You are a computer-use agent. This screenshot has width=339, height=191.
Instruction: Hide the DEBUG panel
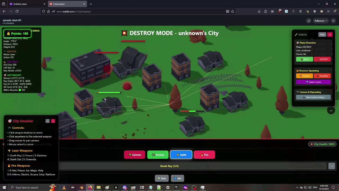pos(322,34)
